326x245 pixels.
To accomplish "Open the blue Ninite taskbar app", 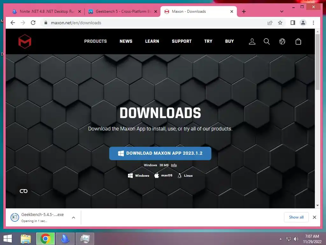I will (65, 239).
